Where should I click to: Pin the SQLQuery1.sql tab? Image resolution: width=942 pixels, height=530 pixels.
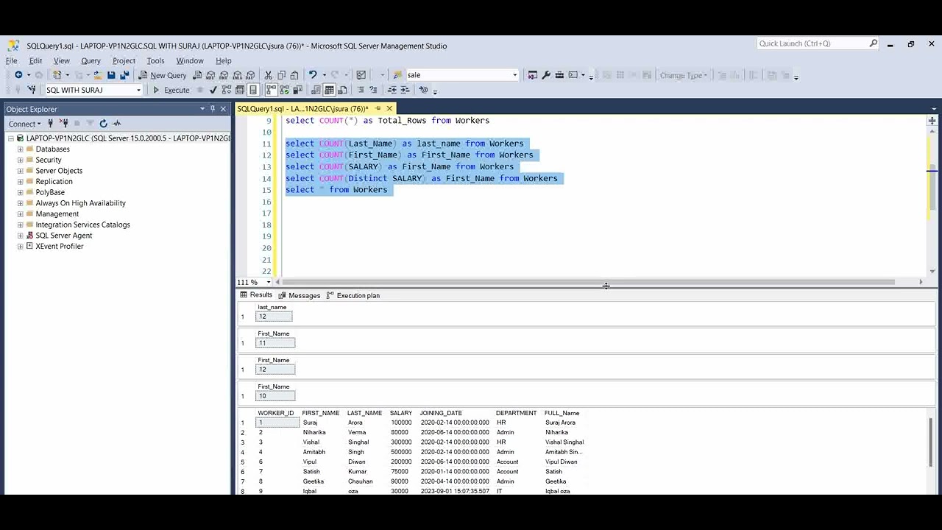[x=378, y=109]
